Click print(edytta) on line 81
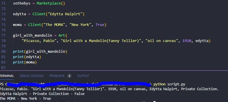This screenshot has width=228, height=102. pos(27,57)
